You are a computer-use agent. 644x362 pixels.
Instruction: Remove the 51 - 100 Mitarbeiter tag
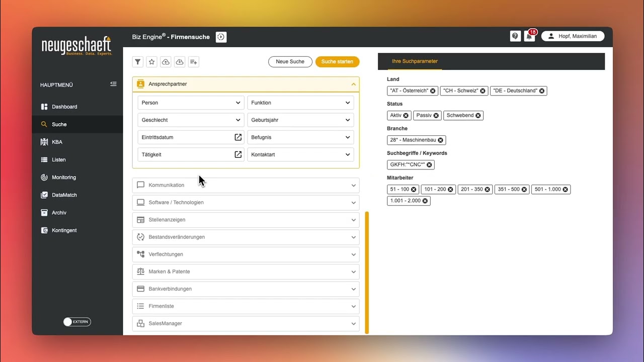point(414,190)
